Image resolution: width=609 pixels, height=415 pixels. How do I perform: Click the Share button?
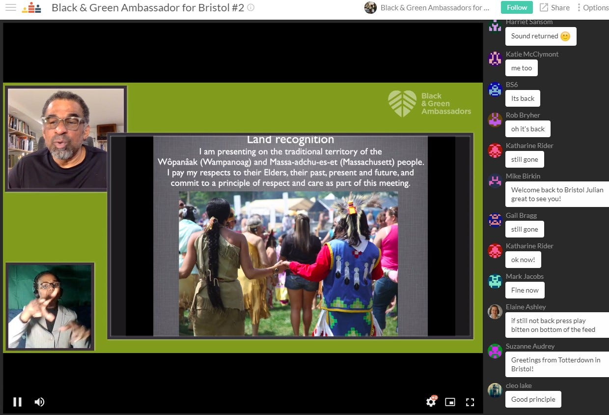[x=554, y=7]
